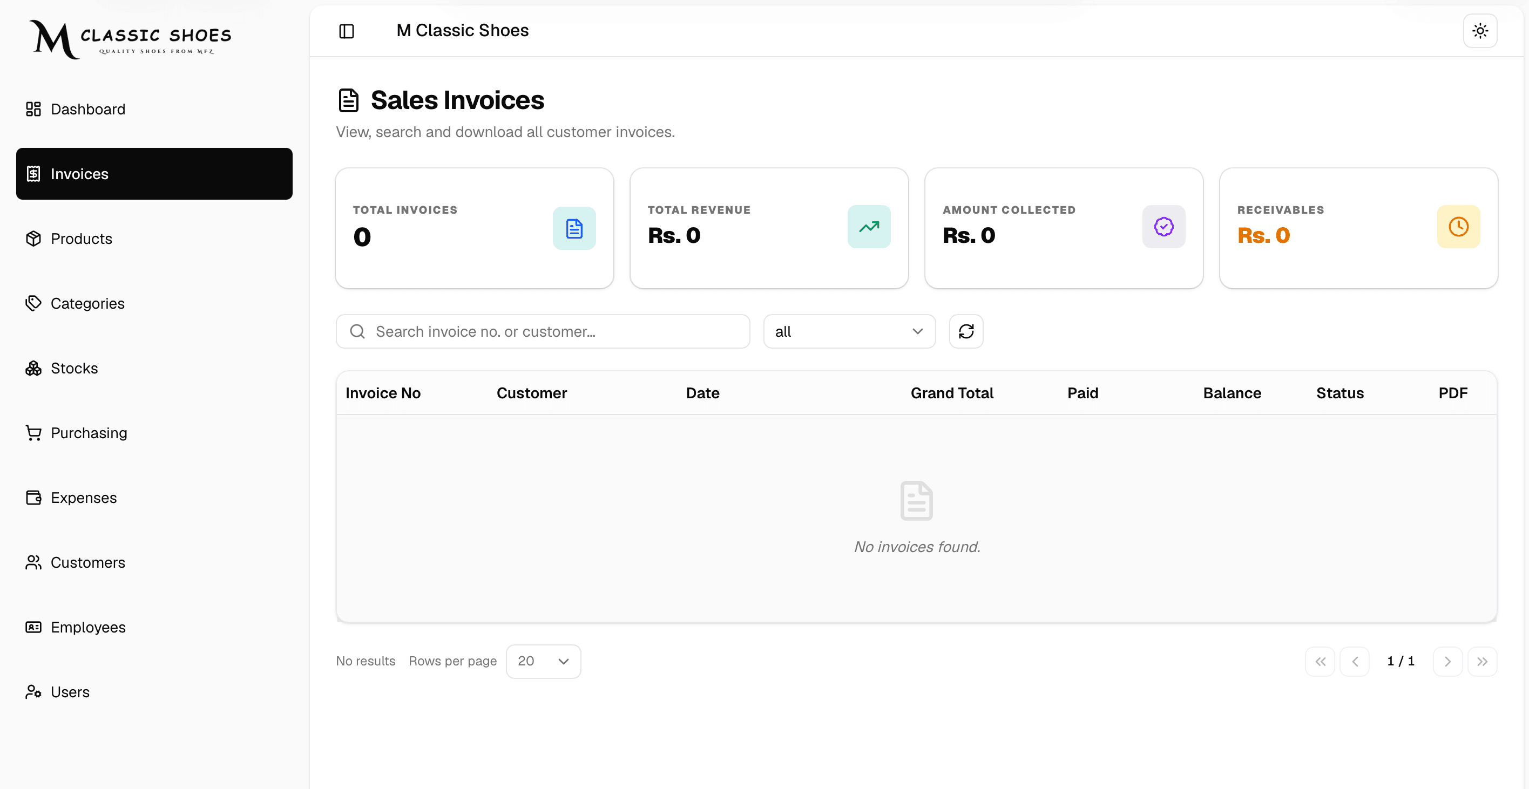
Task: Jump to last page double chevron
Action: (1482, 662)
